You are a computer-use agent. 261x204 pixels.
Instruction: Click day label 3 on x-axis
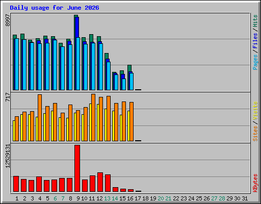(x=32, y=198)
